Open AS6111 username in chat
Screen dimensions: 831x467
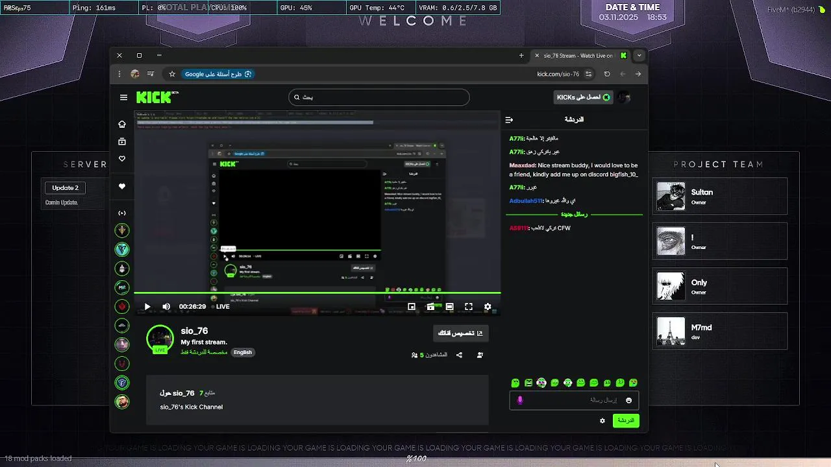click(x=519, y=228)
